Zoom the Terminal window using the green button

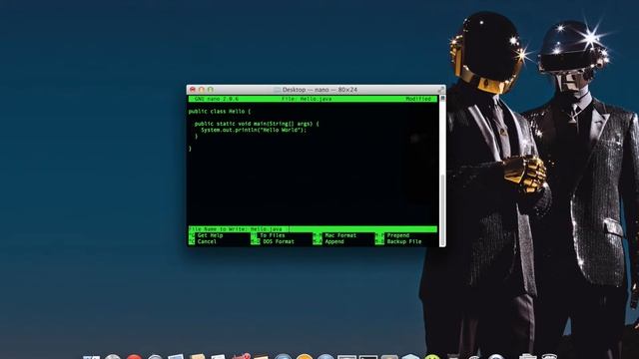pos(211,90)
